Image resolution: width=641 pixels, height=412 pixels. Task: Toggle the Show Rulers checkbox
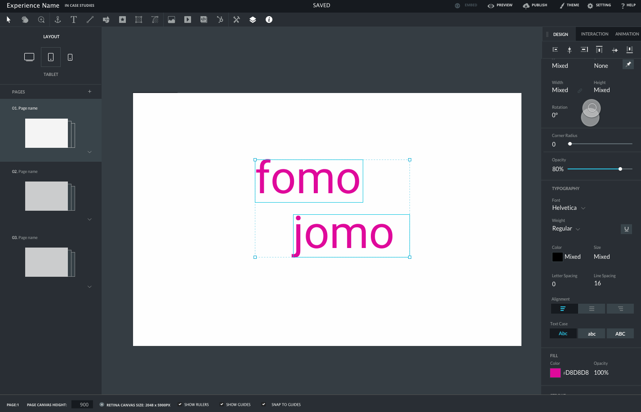(x=180, y=404)
